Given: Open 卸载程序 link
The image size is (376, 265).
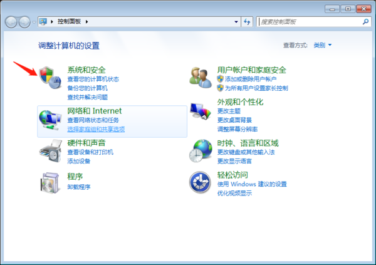Looking at the screenshot, I should [x=79, y=187].
